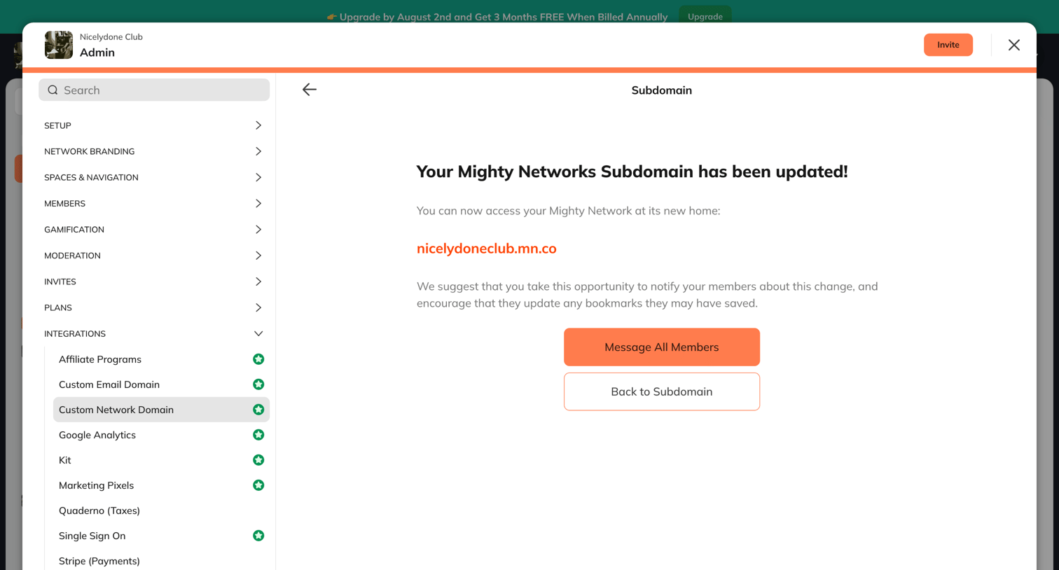
Task: Close the Admin panel with X
Action: tap(1013, 45)
